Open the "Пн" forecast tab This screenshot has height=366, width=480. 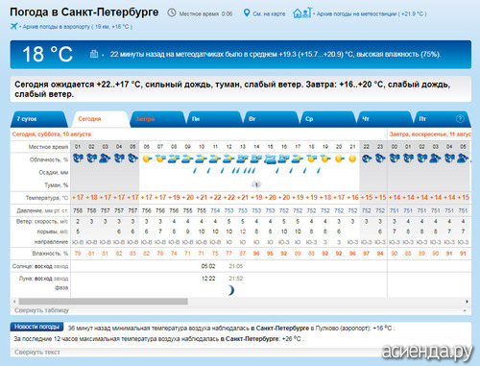click(x=214, y=119)
